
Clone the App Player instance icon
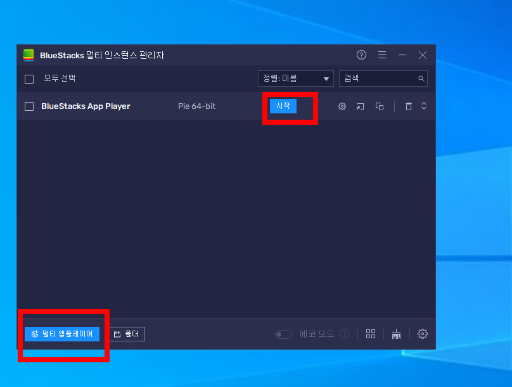point(380,106)
